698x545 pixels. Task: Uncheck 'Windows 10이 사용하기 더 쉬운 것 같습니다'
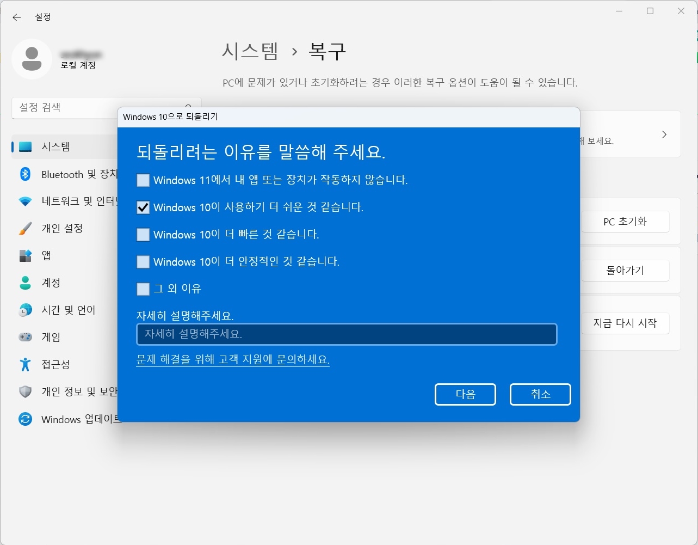click(x=143, y=207)
